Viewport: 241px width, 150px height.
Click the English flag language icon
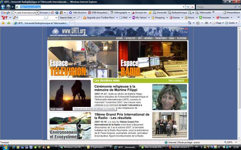tap(186, 28)
